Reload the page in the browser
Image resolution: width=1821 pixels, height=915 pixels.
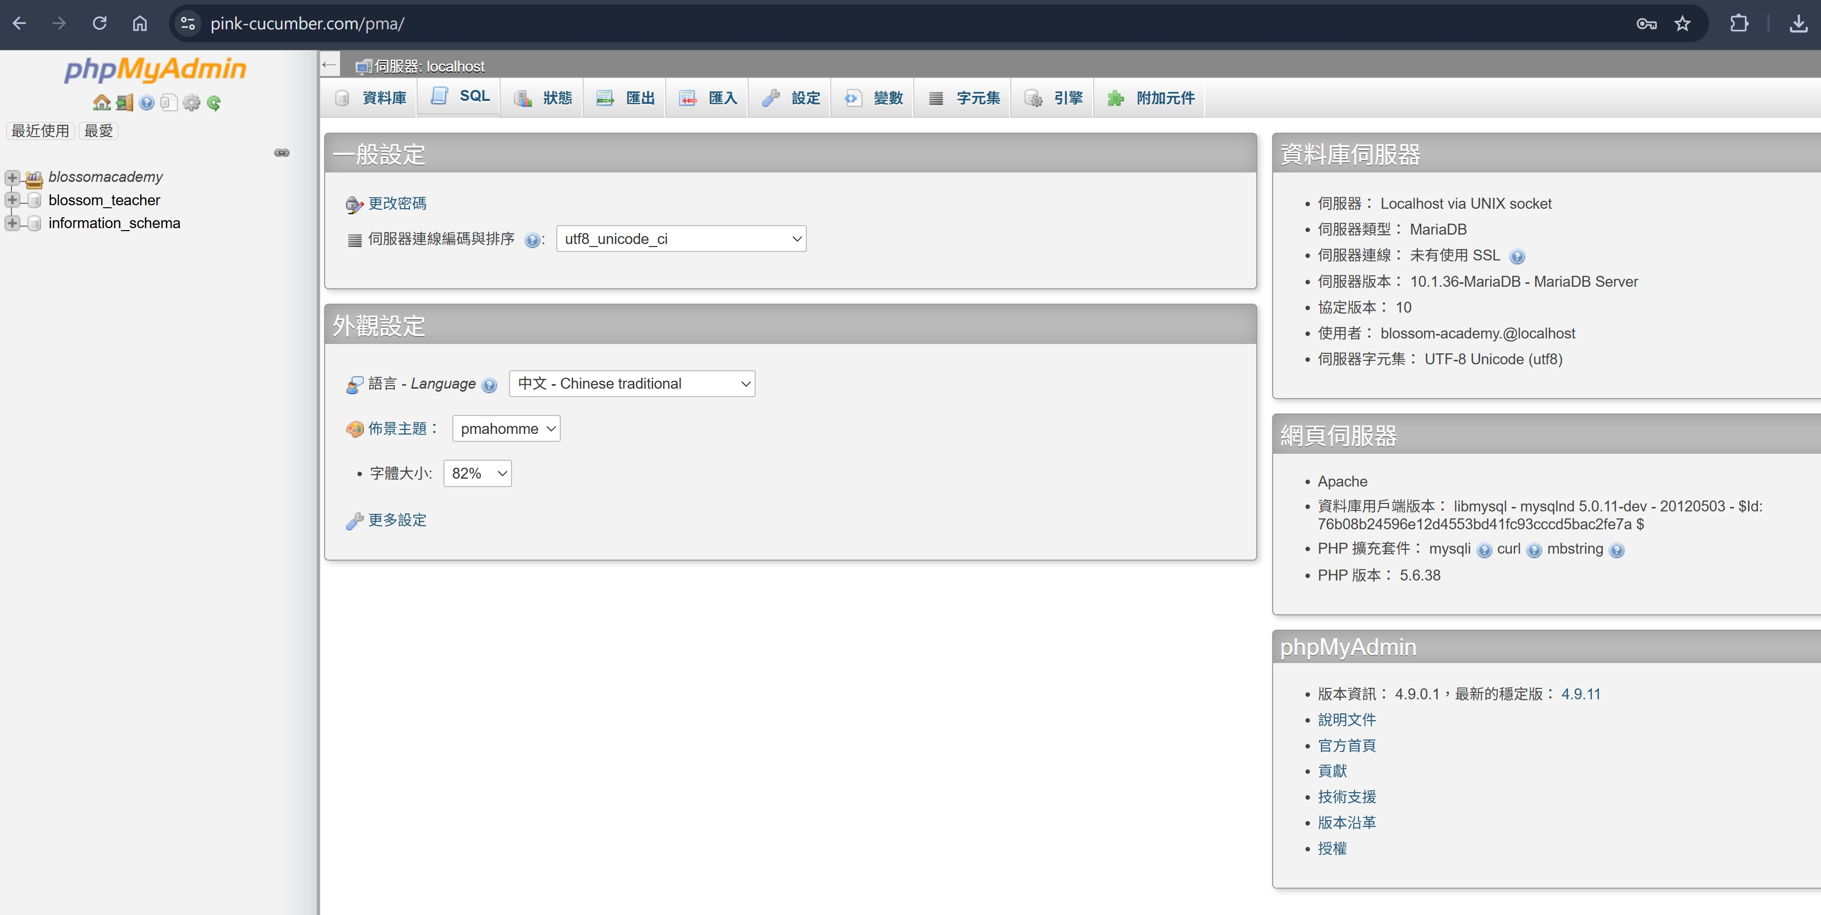99,23
